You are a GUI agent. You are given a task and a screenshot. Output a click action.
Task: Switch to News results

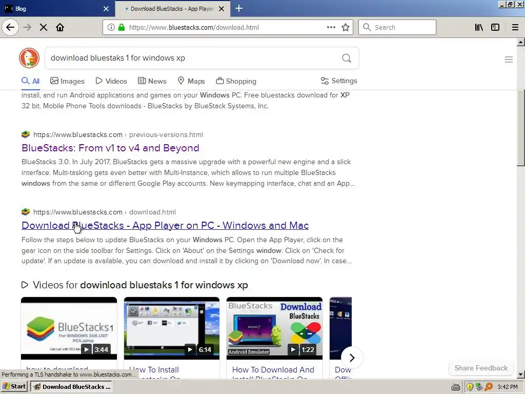pos(152,81)
